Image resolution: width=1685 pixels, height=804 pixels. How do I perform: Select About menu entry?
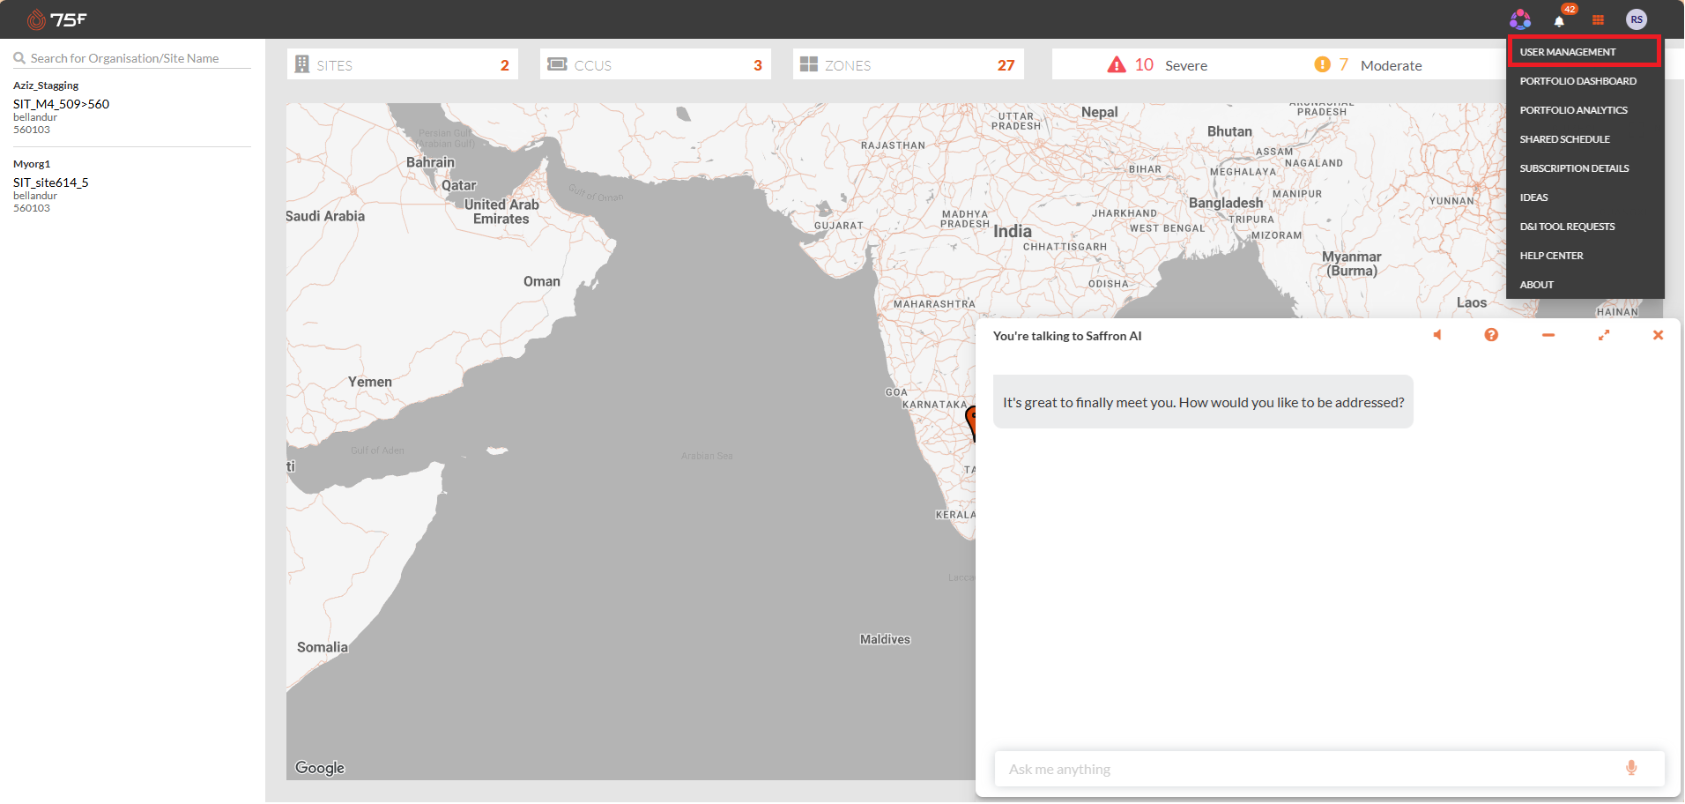coord(1584,285)
